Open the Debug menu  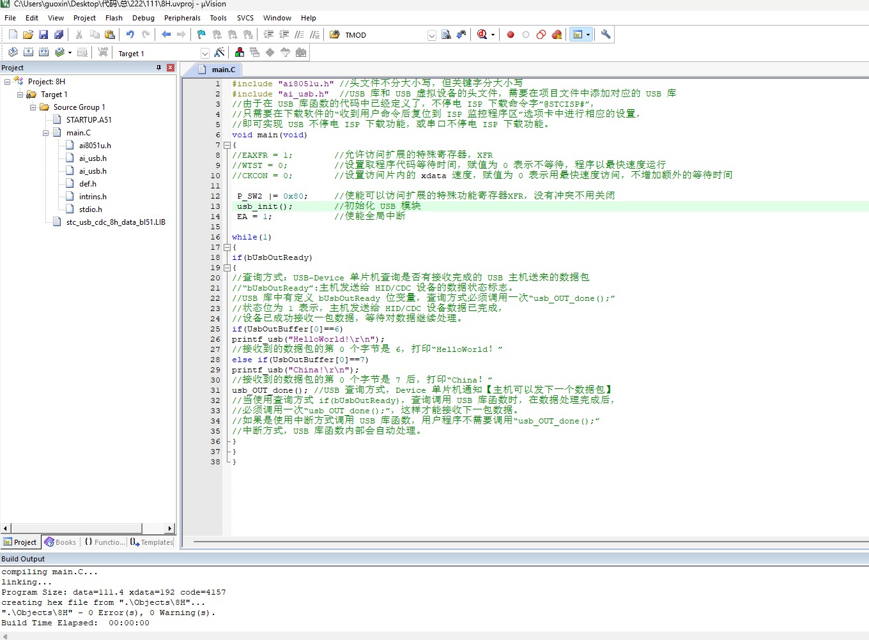coord(143,18)
